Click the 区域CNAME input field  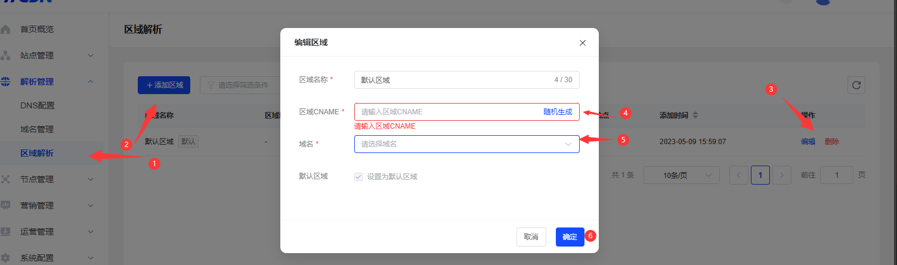[447, 112]
